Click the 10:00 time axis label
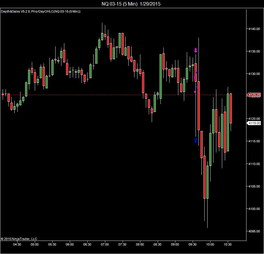Screen dimensions: 264x254 210,244
